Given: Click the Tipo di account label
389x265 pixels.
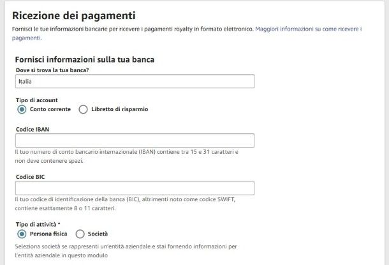Looking at the screenshot, I should point(37,100).
